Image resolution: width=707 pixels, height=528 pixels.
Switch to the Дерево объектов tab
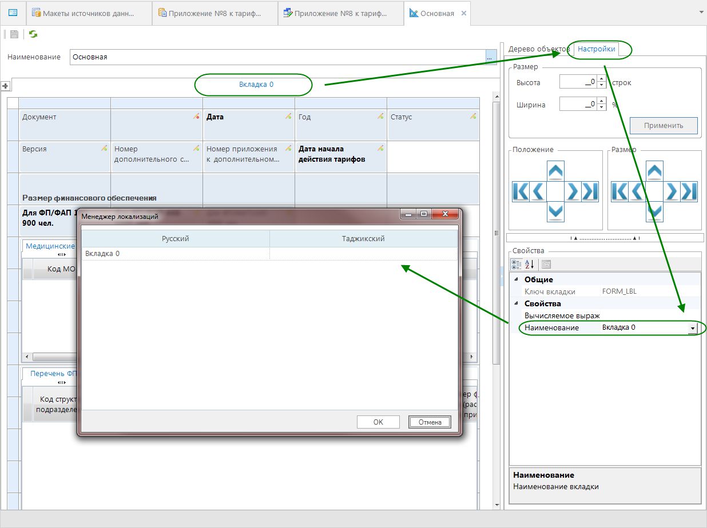point(539,49)
